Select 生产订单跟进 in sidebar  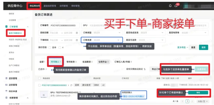[14, 65]
